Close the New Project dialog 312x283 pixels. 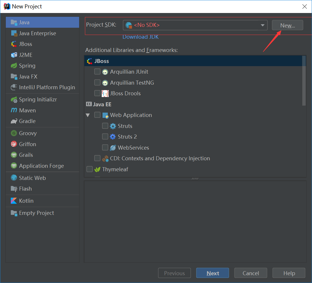[304, 7]
